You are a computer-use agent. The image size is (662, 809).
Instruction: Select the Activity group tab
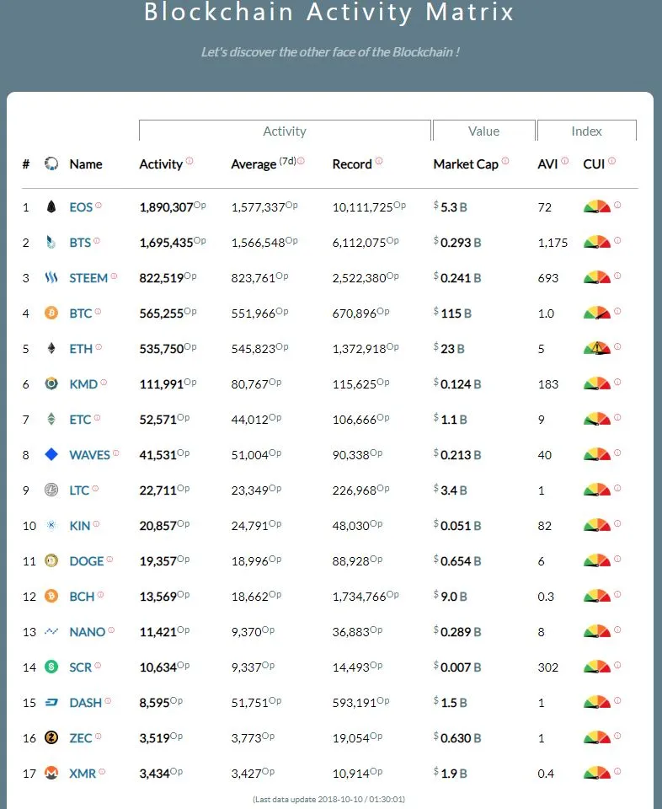(285, 131)
